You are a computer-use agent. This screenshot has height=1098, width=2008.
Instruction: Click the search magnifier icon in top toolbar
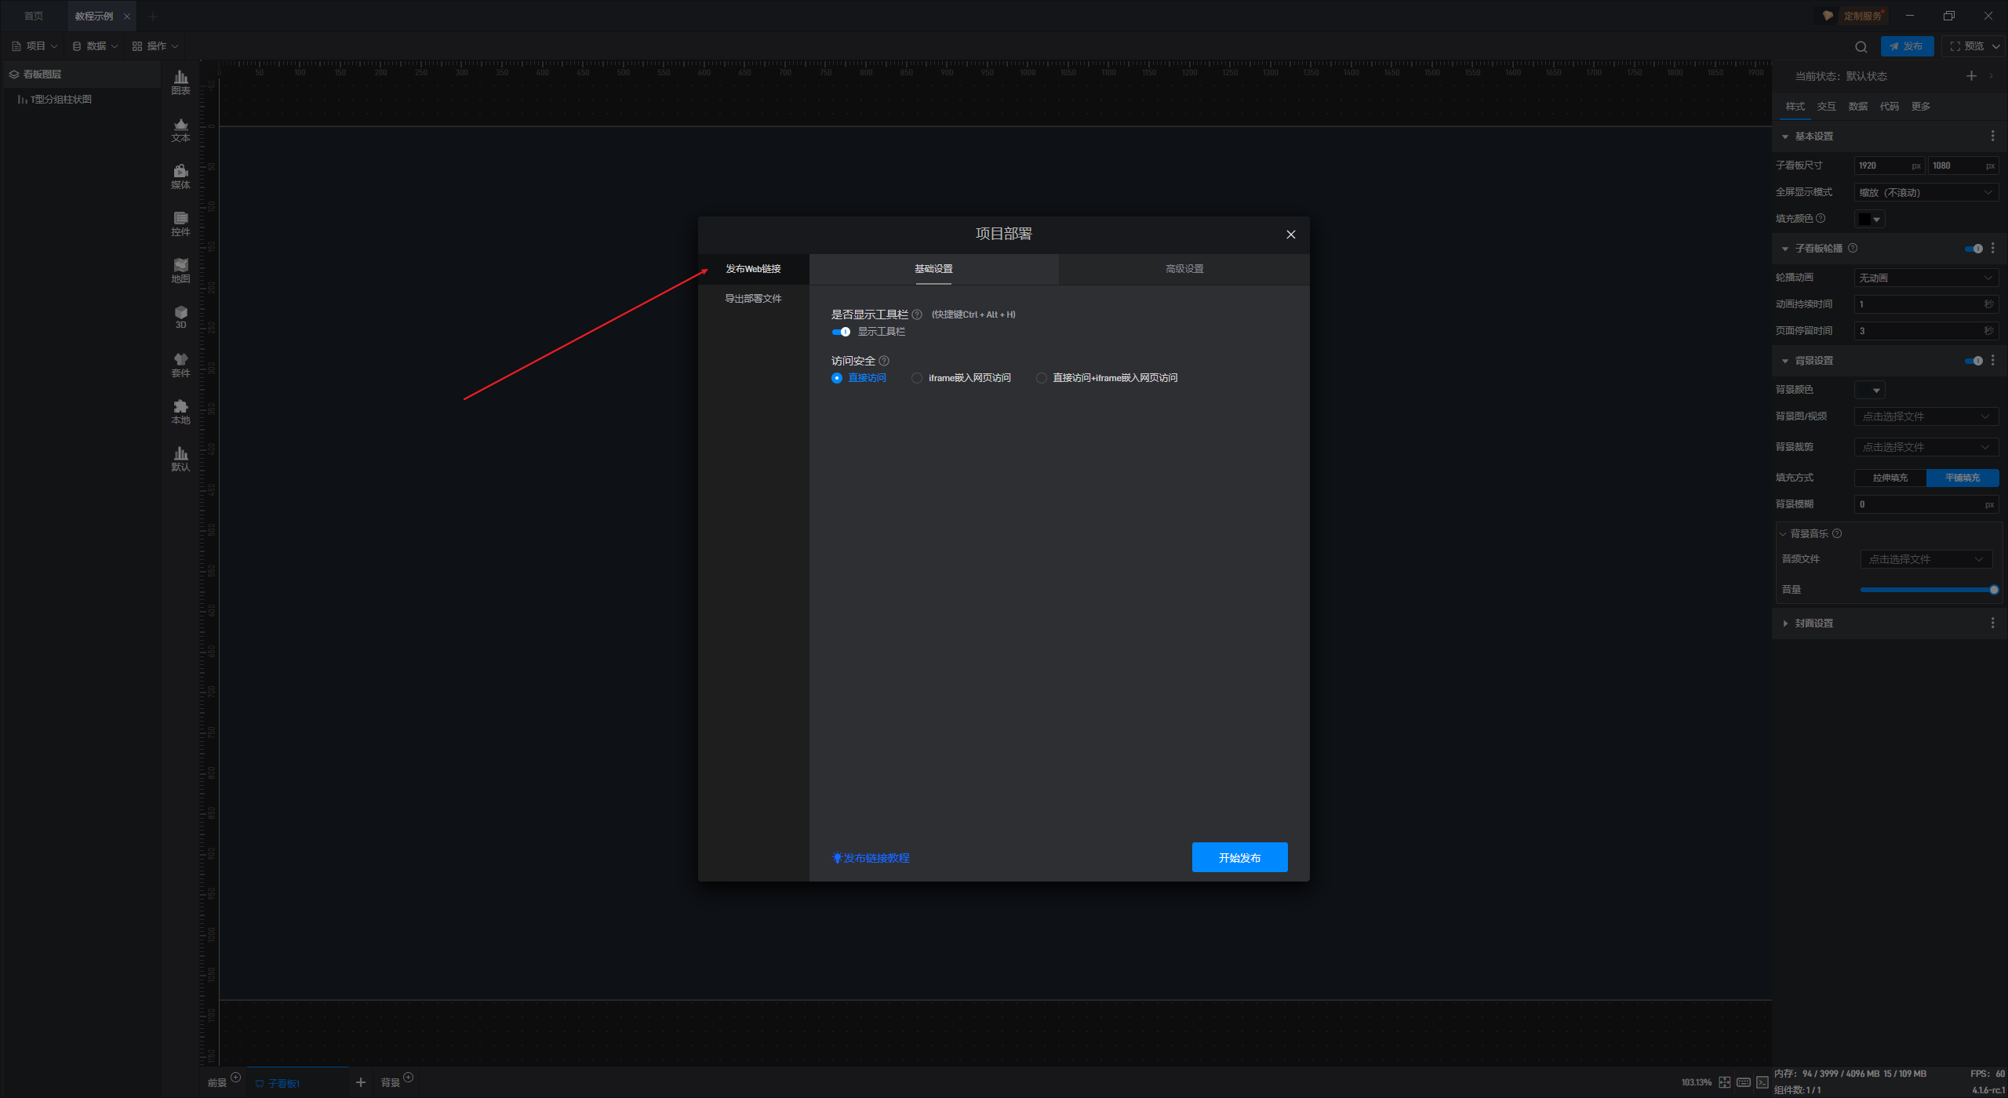pyautogui.click(x=1861, y=47)
